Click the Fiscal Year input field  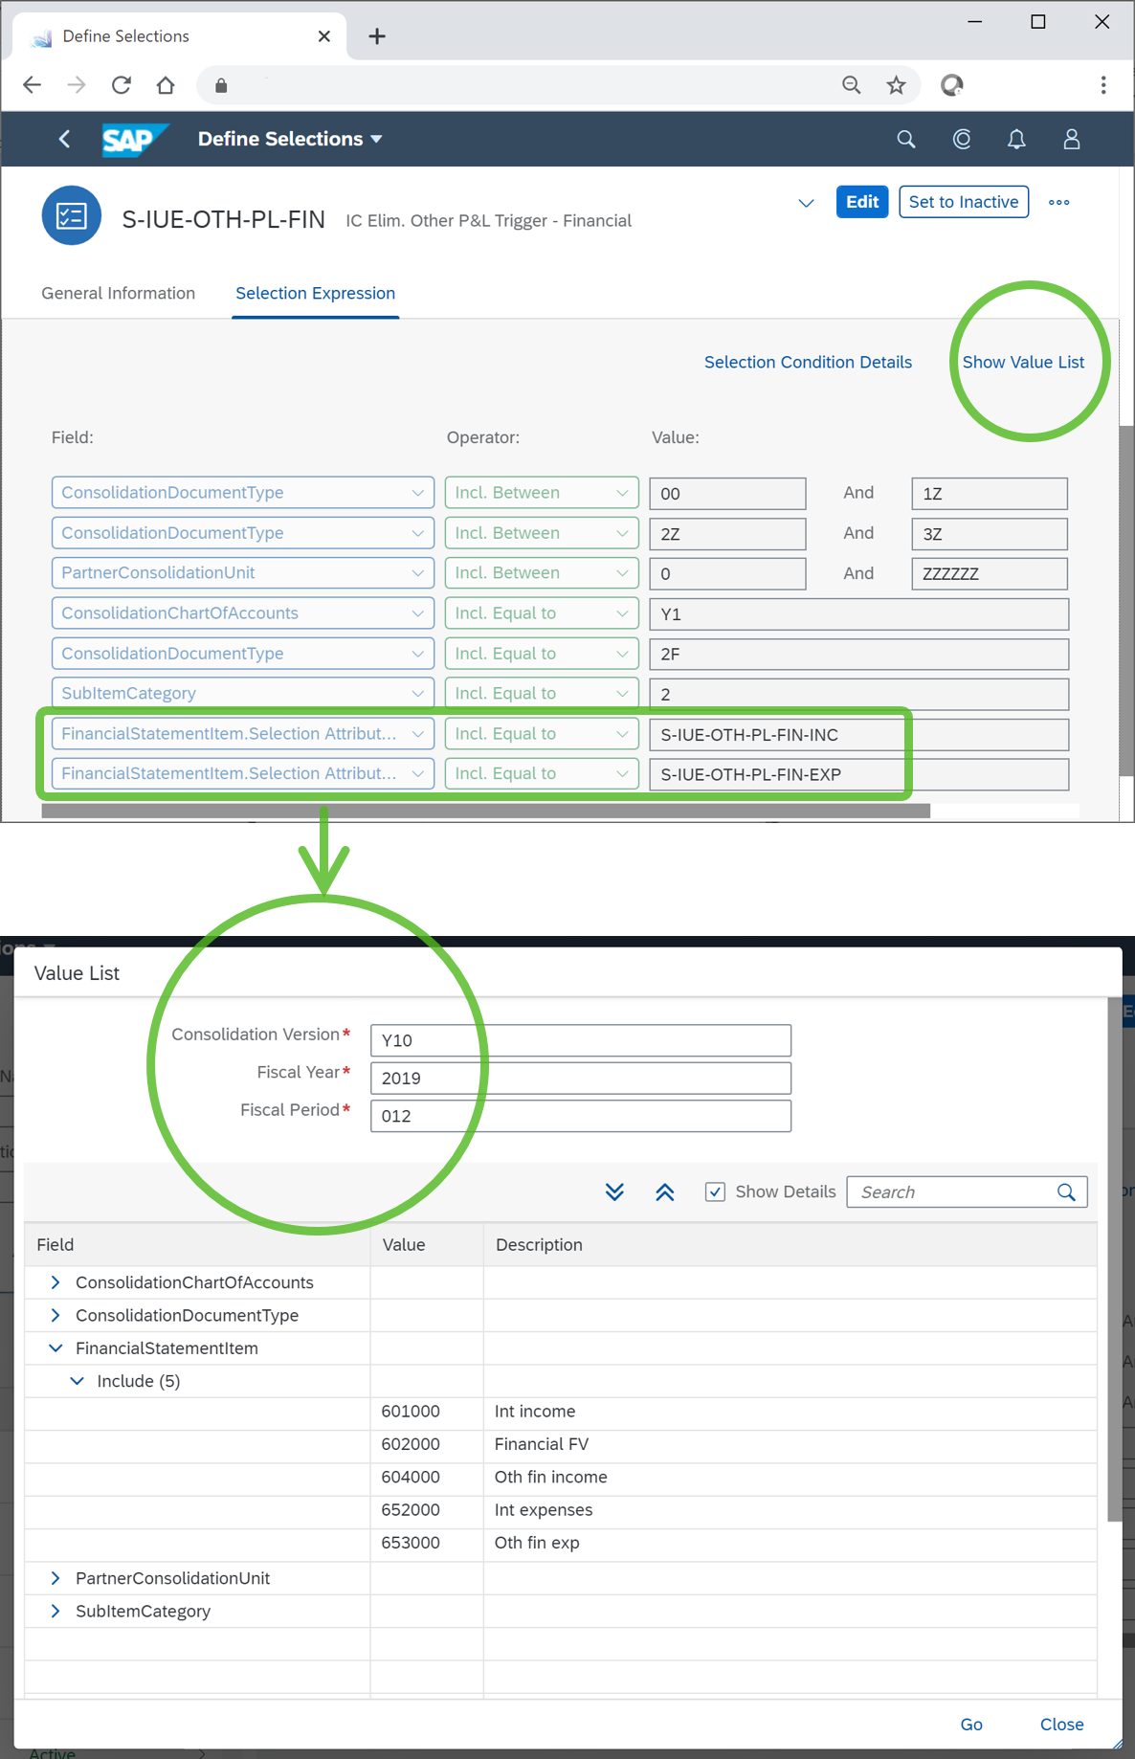(x=580, y=1079)
